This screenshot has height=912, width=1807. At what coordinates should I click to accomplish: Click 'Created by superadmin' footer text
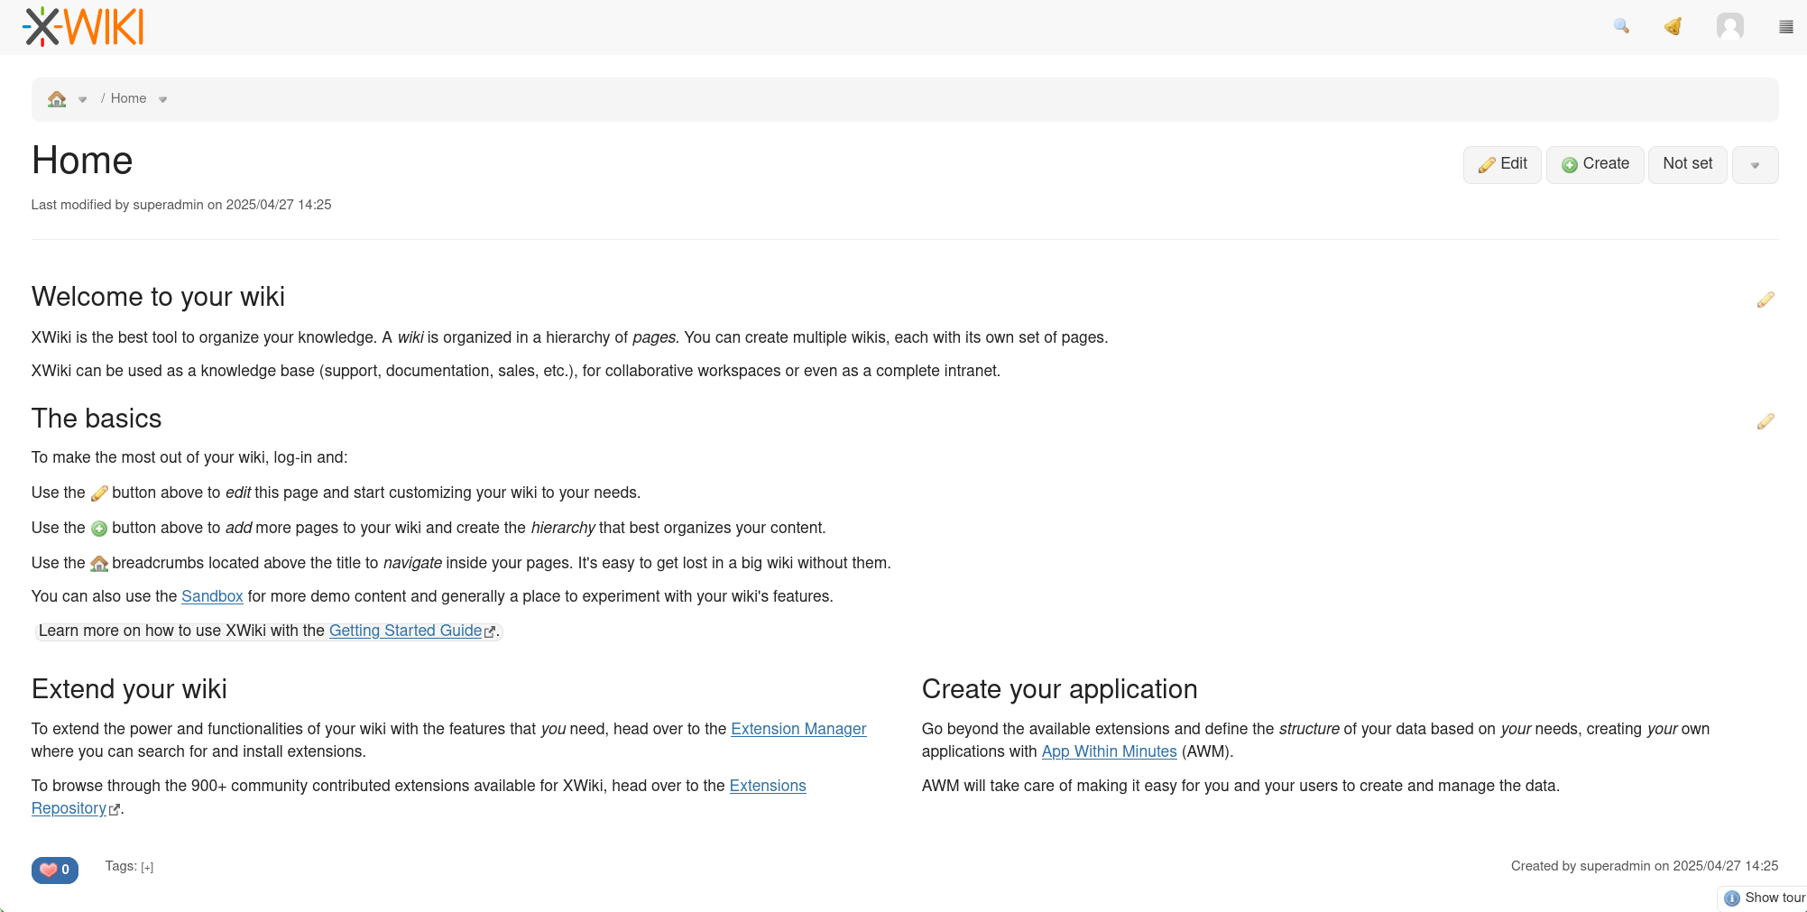click(1581, 866)
